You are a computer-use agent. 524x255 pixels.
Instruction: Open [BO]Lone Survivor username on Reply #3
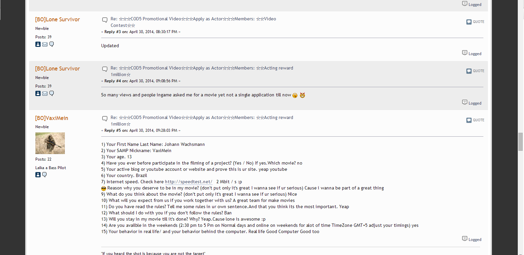[x=58, y=19]
